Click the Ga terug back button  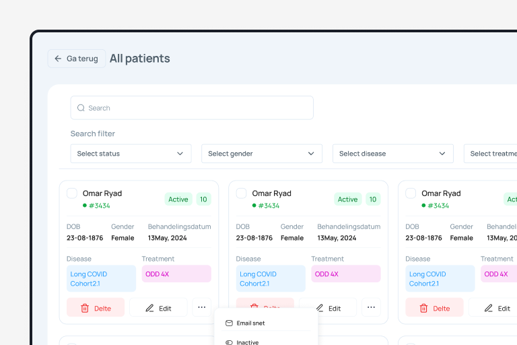click(x=77, y=59)
